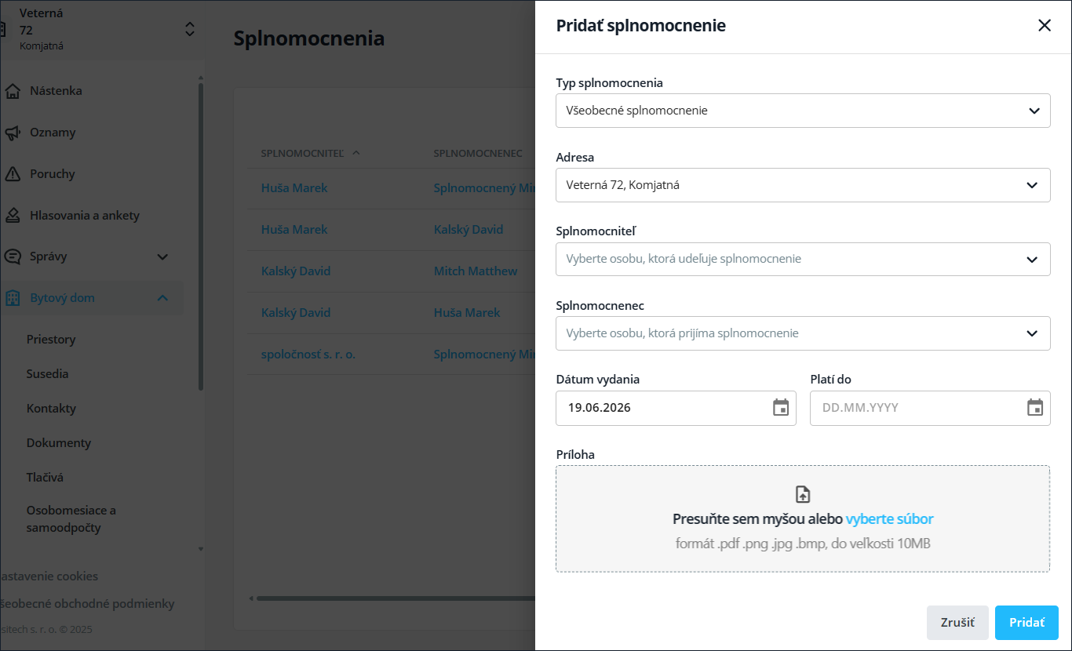Open the Splnomocniteľ person dropdown
The image size is (1072, 651).
[803, 259]
